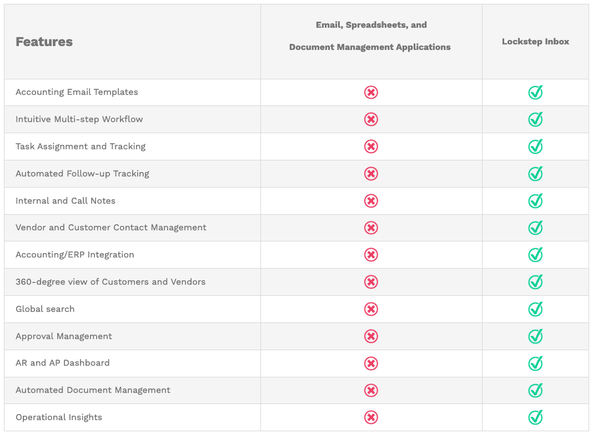Click the green checkmark for Accounting/ERP Integration

click(x=535, y=255)
